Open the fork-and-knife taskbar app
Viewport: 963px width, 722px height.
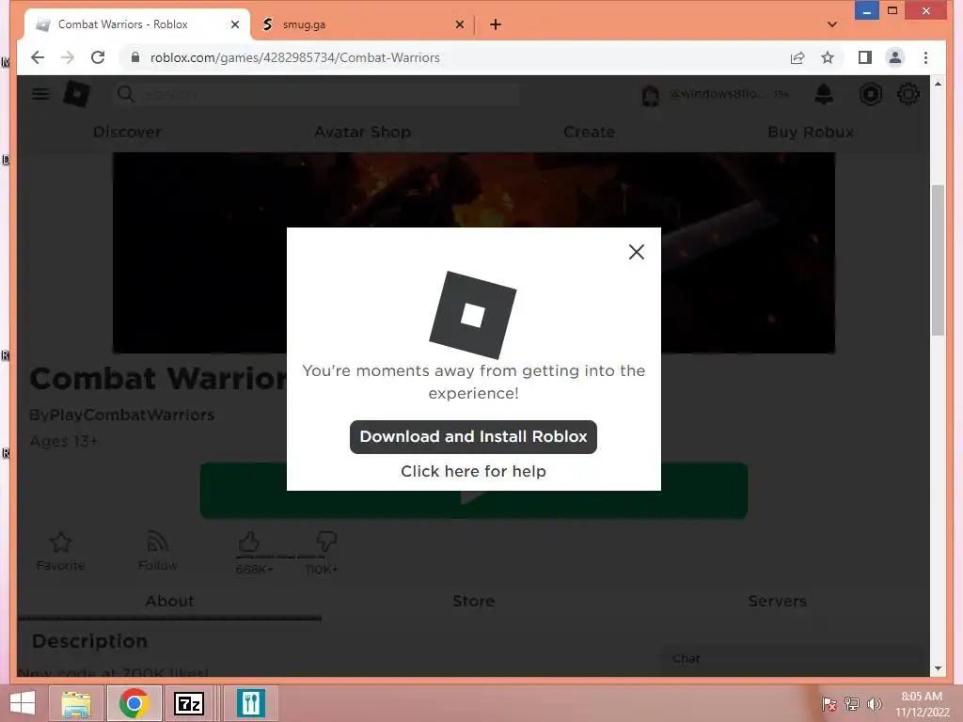[x=250, y=703]
